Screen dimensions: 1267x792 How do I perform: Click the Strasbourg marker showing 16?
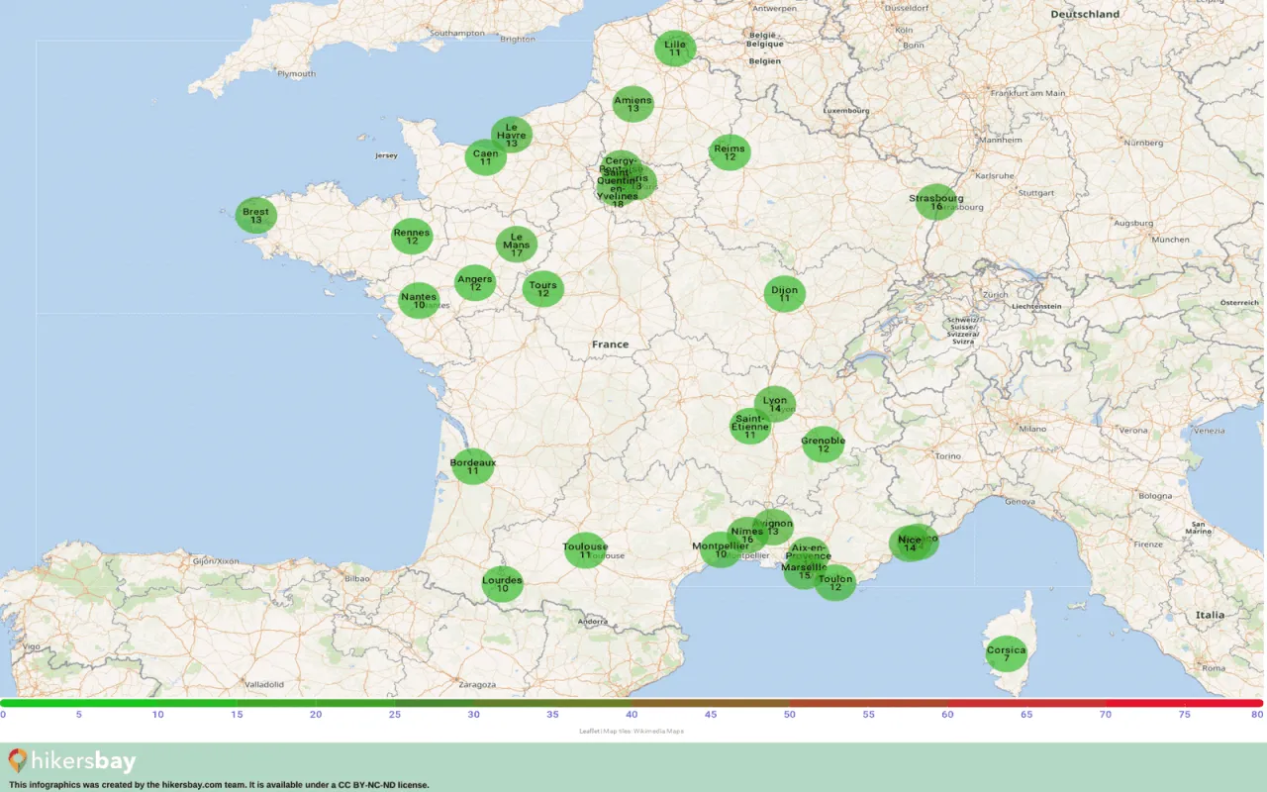(935, 202)
